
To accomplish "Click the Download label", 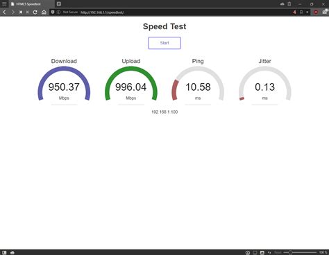I will (64, 61).
